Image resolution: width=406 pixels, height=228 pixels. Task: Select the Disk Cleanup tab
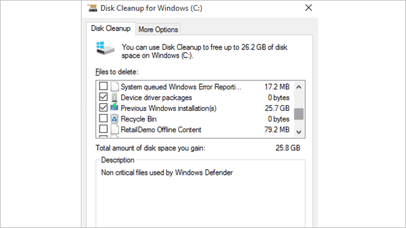pos(111,28)
